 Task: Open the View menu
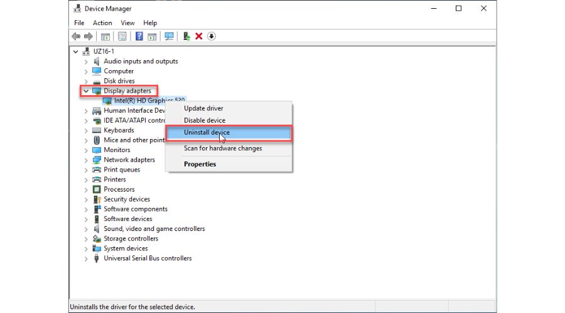[x=127, y=23]
